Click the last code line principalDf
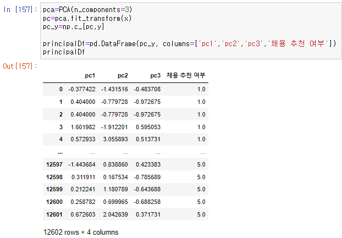The image size is (342, 238). click(x=64, y=52)
